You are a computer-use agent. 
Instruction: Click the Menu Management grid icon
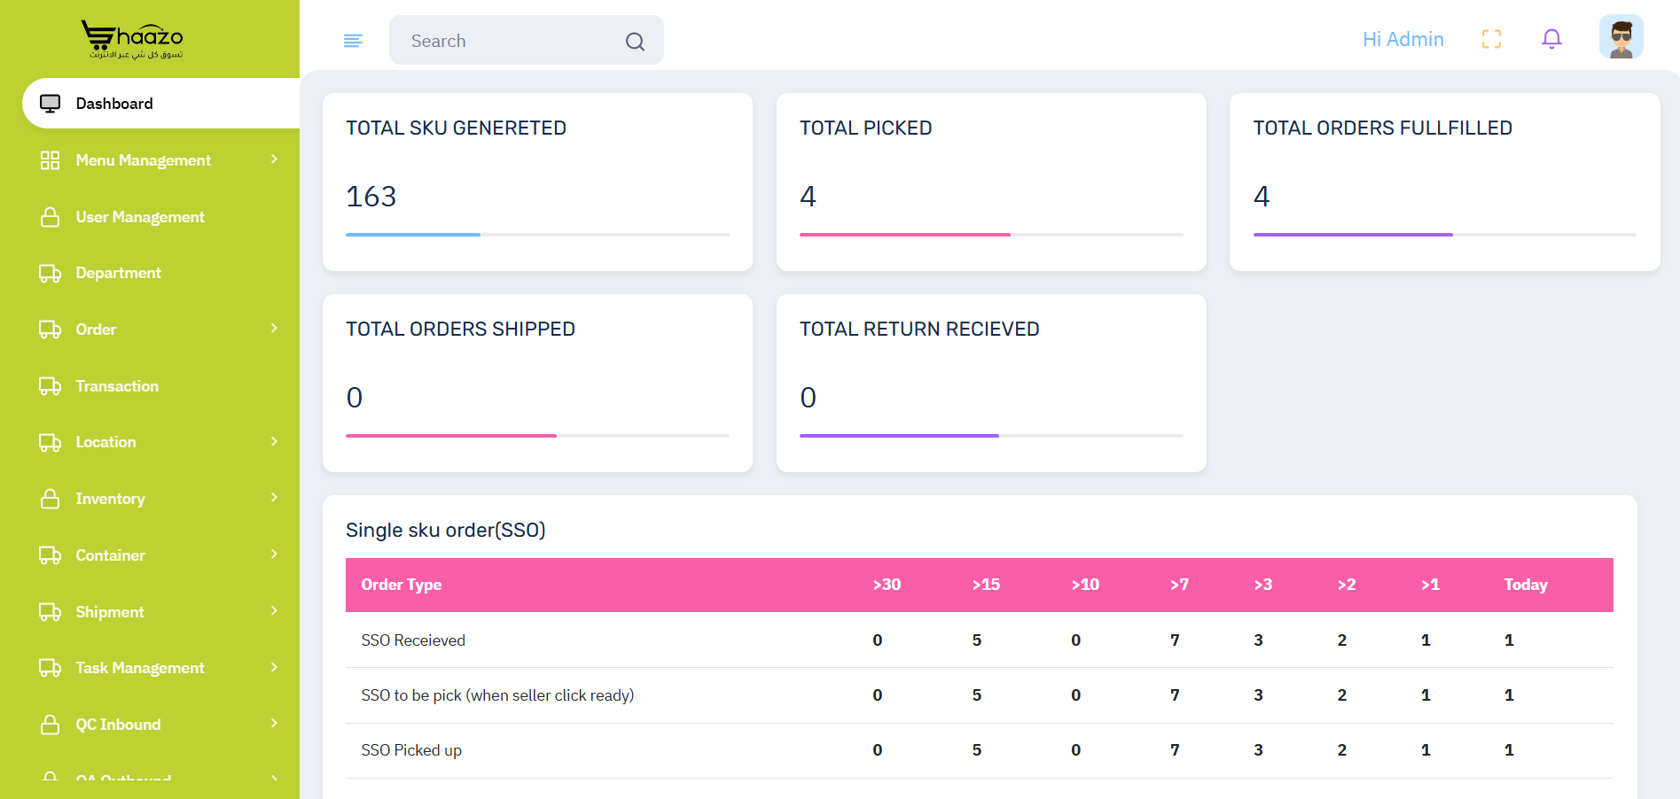[51, 160]
